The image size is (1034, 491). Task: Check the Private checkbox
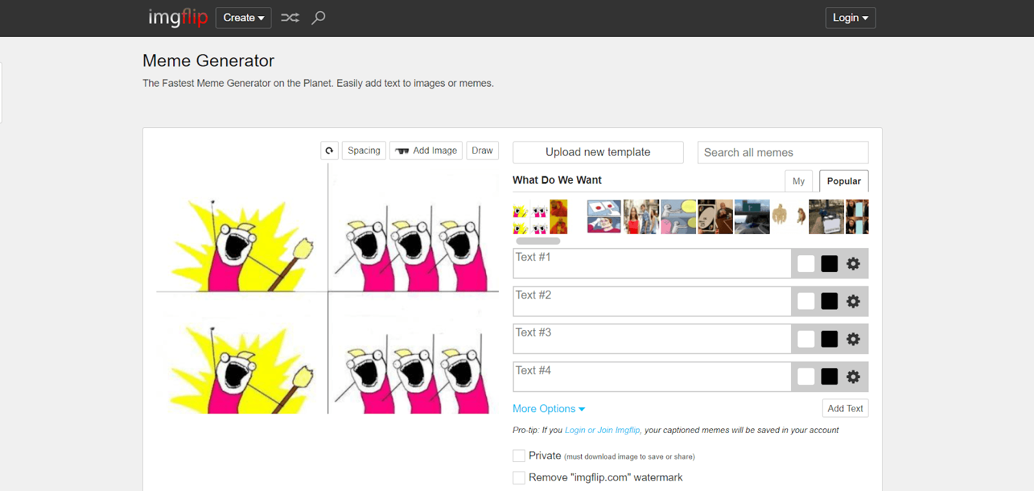point(519,456)
